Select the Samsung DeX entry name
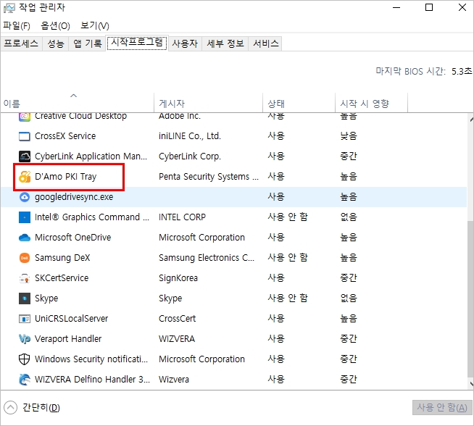The height and width of the screenshot is (426, 474). (x=62, y=258)
